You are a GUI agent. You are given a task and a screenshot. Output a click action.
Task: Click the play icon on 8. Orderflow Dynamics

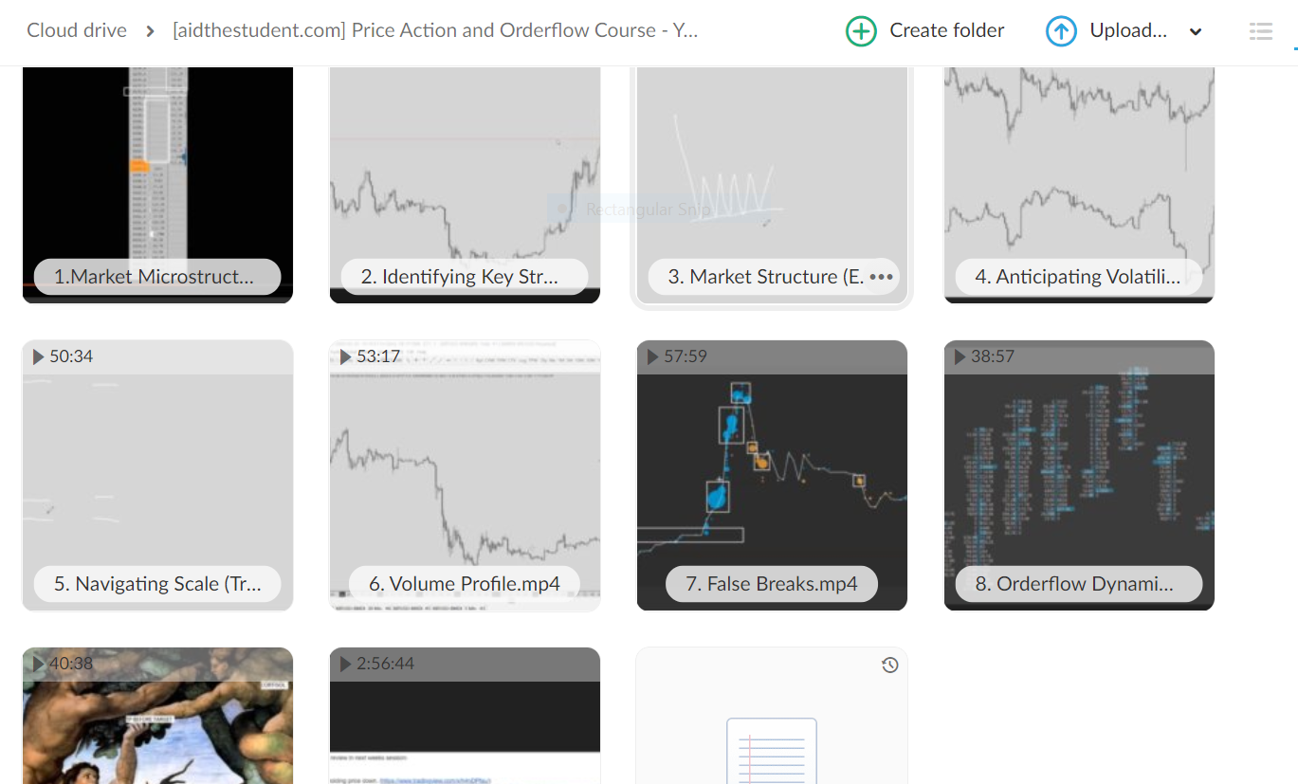pos(960,356)
